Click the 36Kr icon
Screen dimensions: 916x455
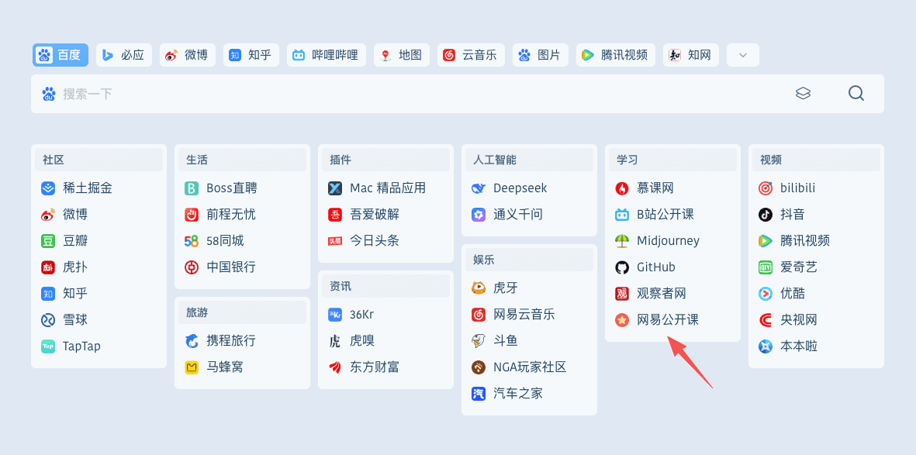point(335,315)
